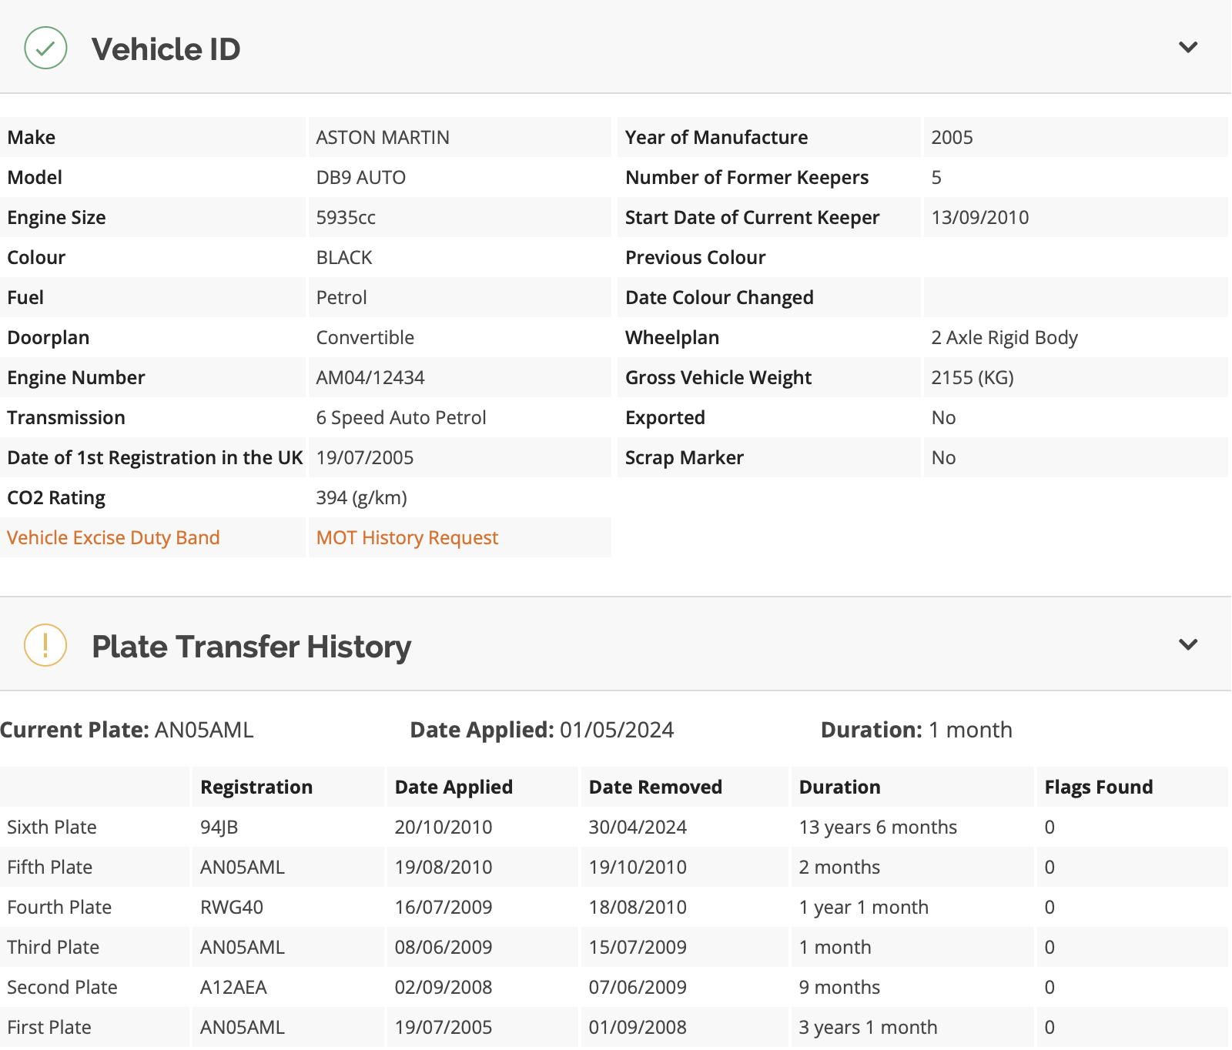Viewport: 1232px width, 1050px height.
Task: Click the 2 Axle Rigid Body value
Action: pos(1004,337)
